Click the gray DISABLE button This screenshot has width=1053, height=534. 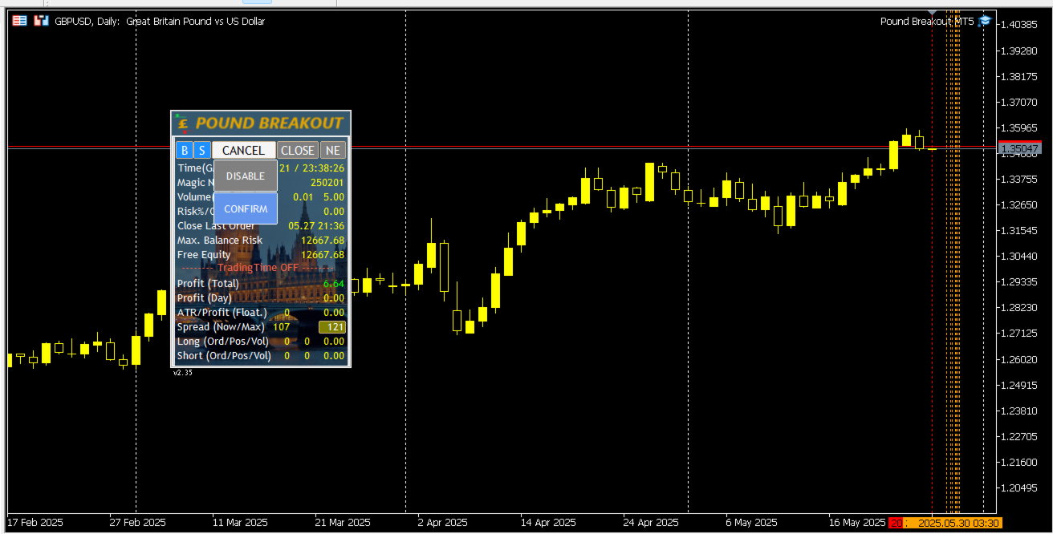pos(246,176)
